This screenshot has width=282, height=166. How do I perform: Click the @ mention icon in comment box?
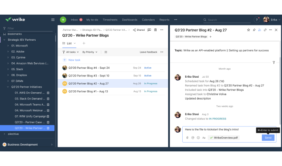[193, 138]
